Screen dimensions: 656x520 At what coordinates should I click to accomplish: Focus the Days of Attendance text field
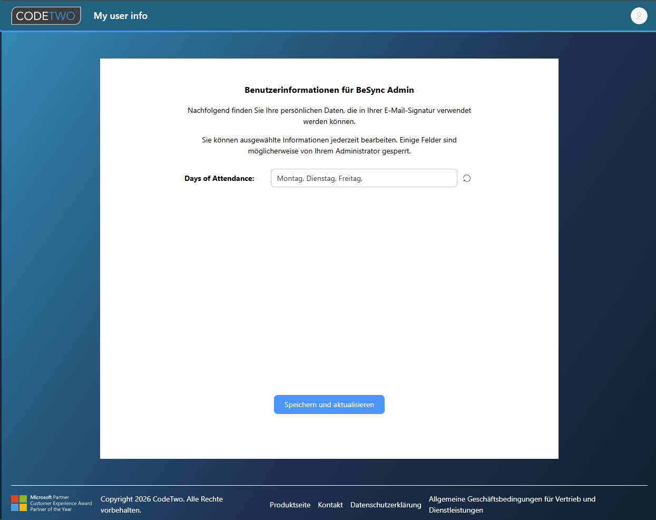click(364, 178)
